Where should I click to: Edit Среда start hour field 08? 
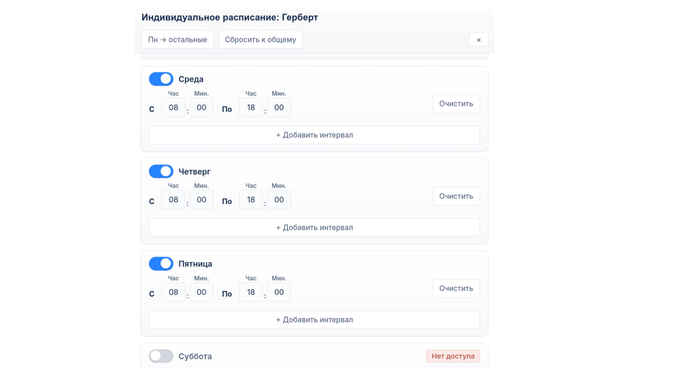pos(173,108)
